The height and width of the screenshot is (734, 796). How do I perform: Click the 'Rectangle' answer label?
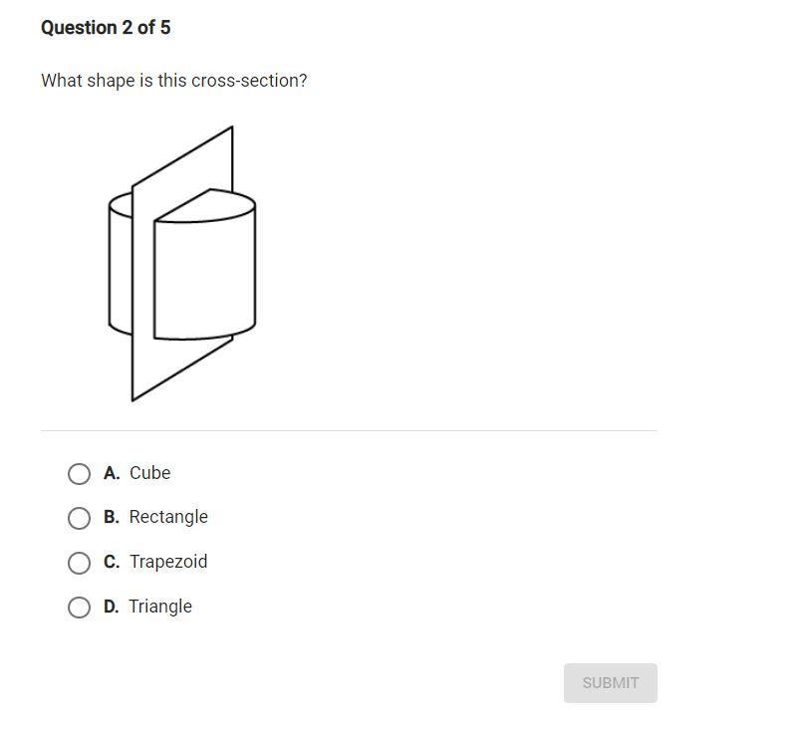click(x=168, y=517)
